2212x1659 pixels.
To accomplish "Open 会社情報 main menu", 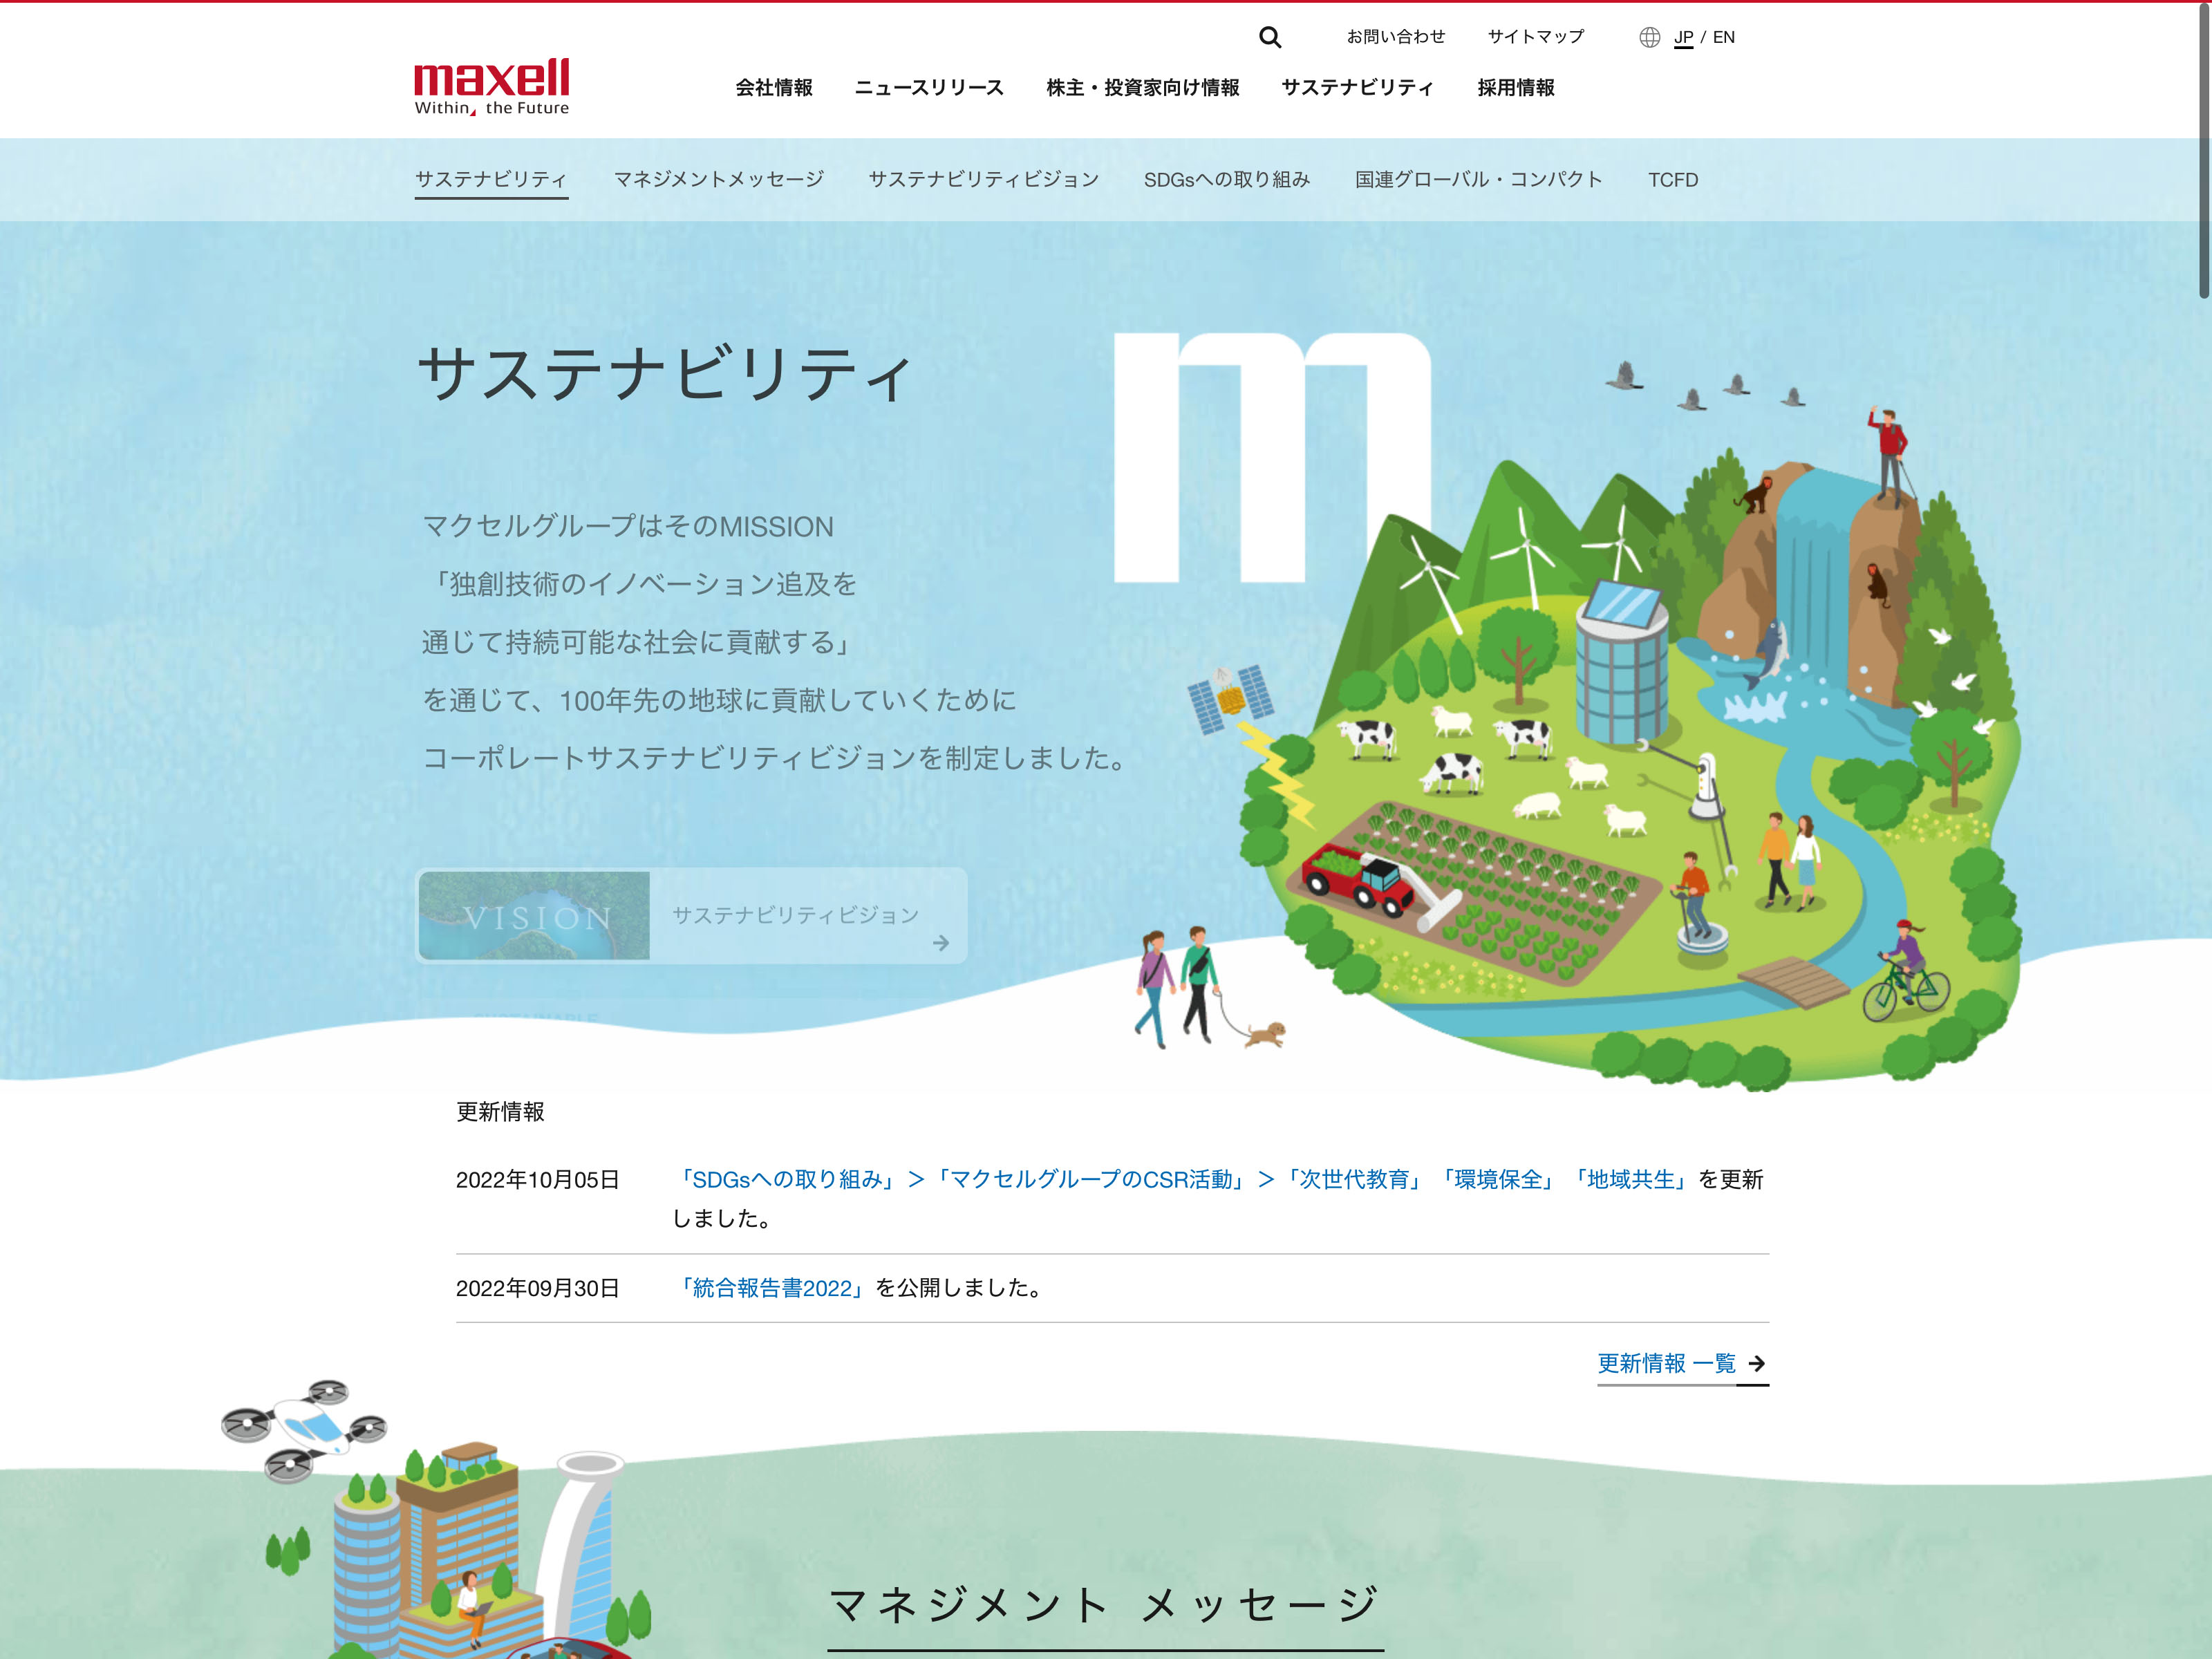I will point(773,88).
